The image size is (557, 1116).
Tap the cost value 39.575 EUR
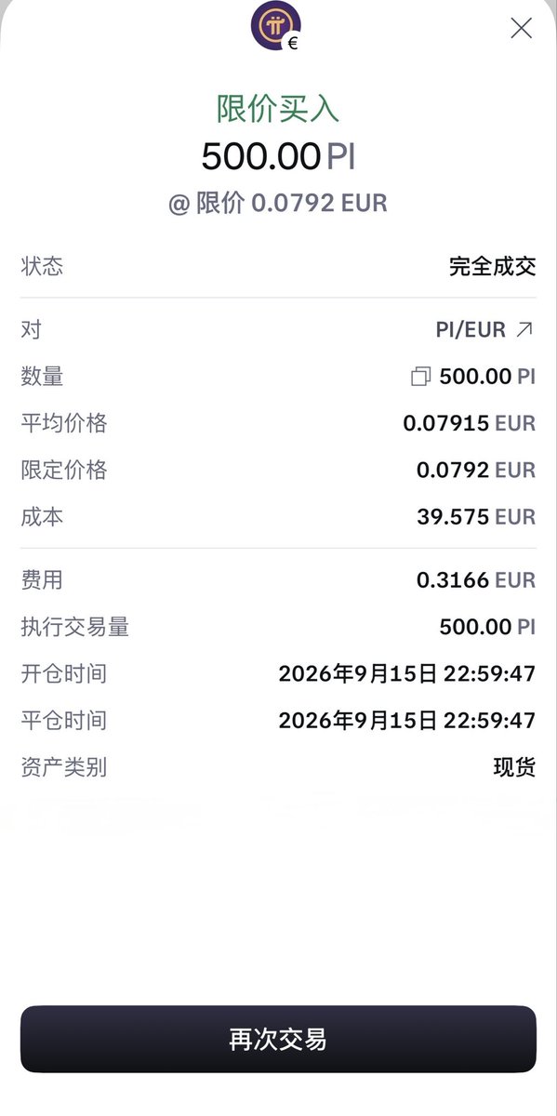point(476,517)
